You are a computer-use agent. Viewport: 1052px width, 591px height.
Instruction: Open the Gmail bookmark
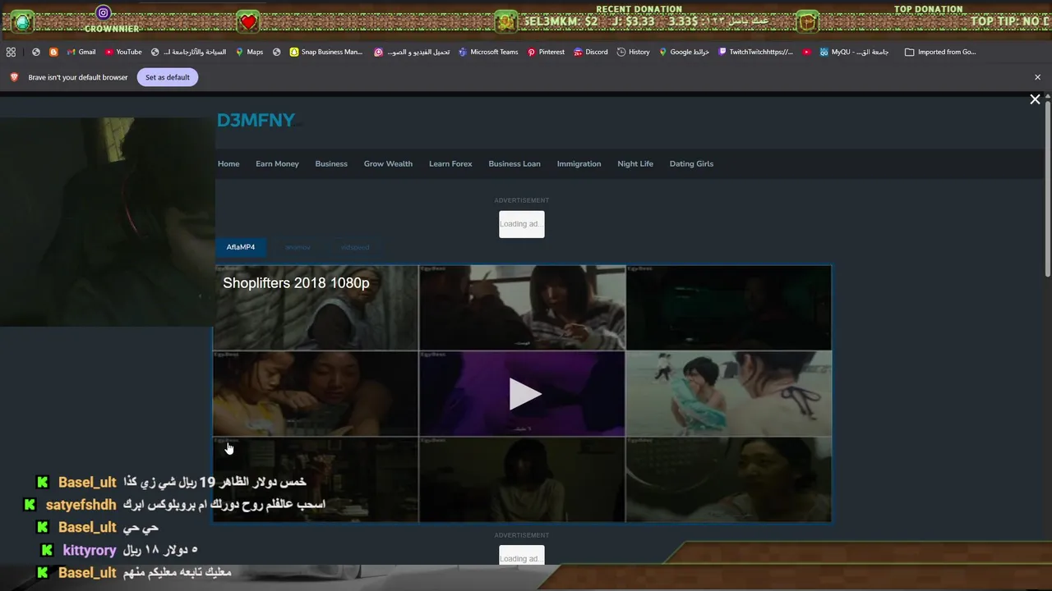(x=81, y=52)
